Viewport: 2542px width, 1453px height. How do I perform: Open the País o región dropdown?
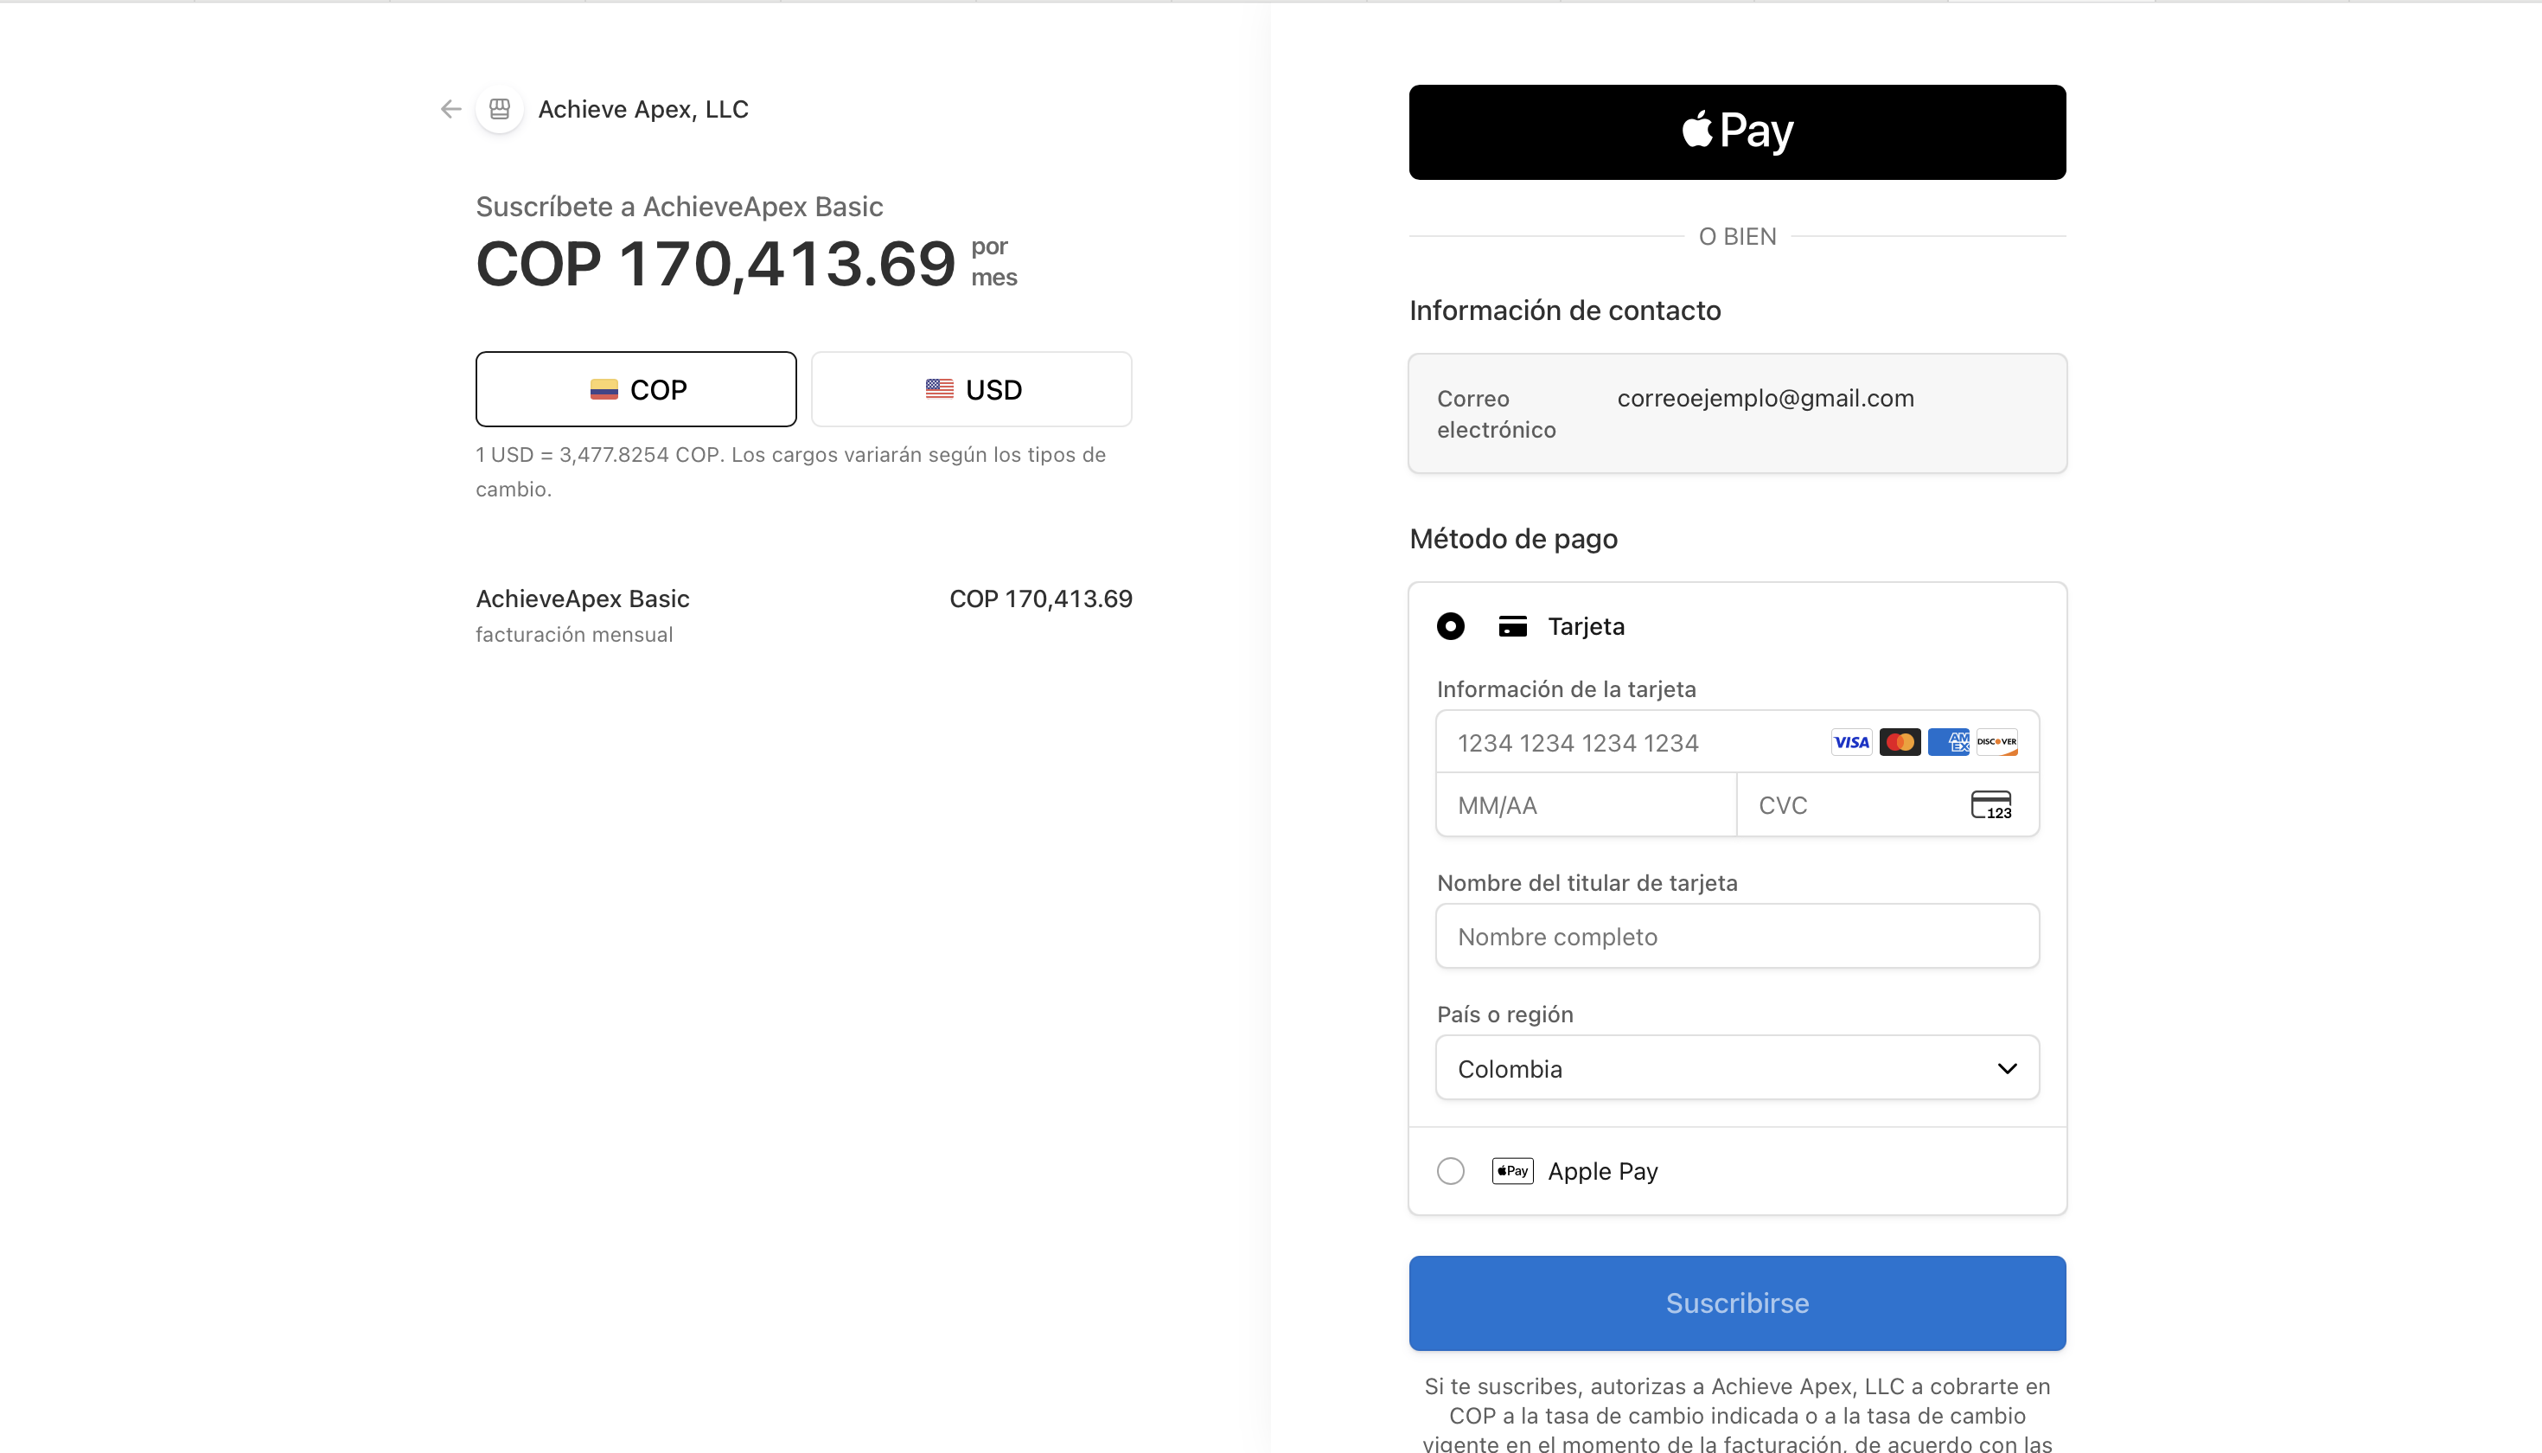(x=1737, y=1068)
